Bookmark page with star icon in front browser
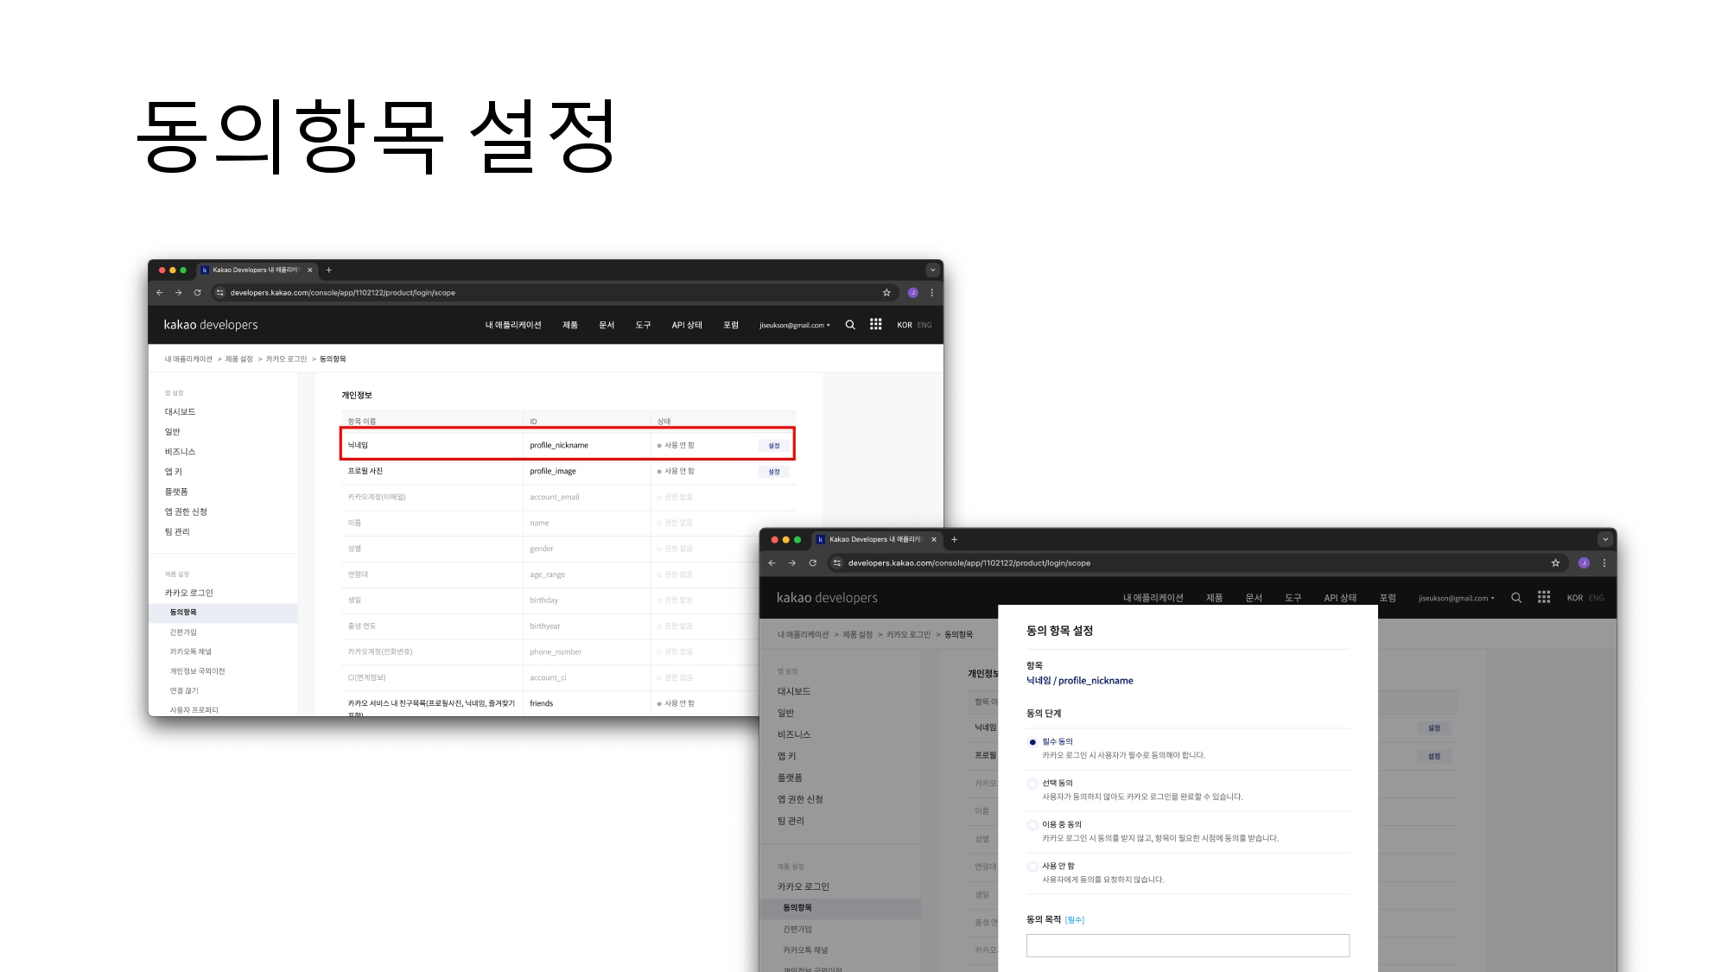Viewport: 1728px width, 972px height. [x=1555, y=562]
